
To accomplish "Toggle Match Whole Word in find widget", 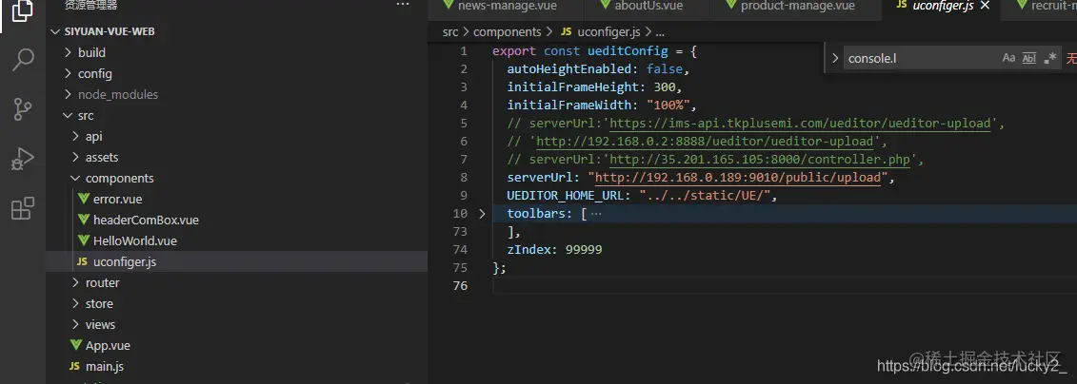I will [x=1029, y=58].
